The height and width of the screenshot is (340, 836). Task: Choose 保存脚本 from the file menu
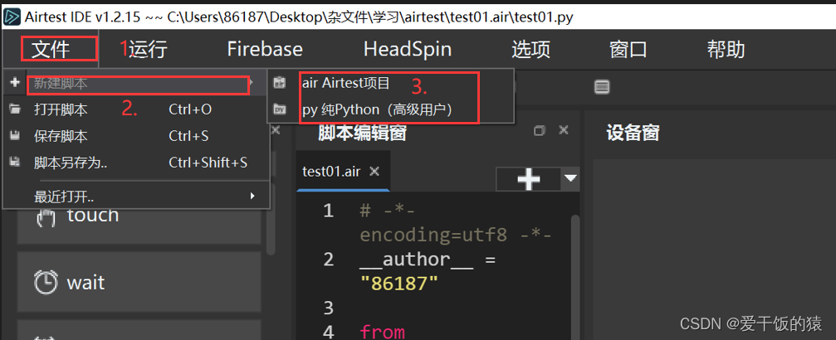[x=135, y=137]
